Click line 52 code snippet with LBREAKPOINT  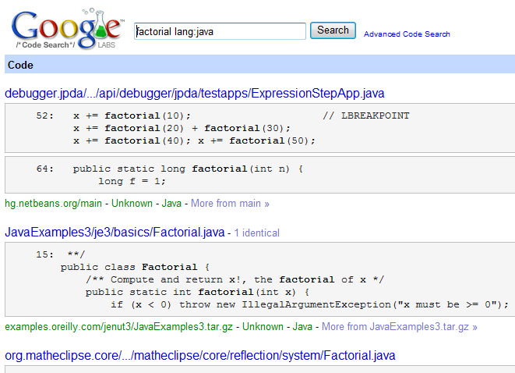coord(259,128)
